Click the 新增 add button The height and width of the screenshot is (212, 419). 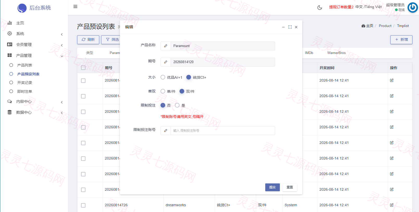(x=401, y=39)
